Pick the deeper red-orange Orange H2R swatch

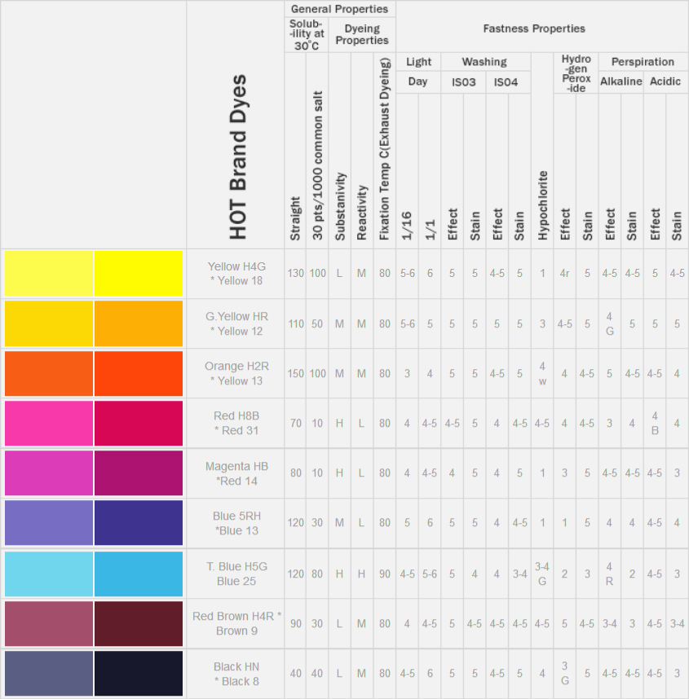pos(139,374)
